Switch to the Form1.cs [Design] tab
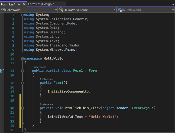 coord(41,4)
